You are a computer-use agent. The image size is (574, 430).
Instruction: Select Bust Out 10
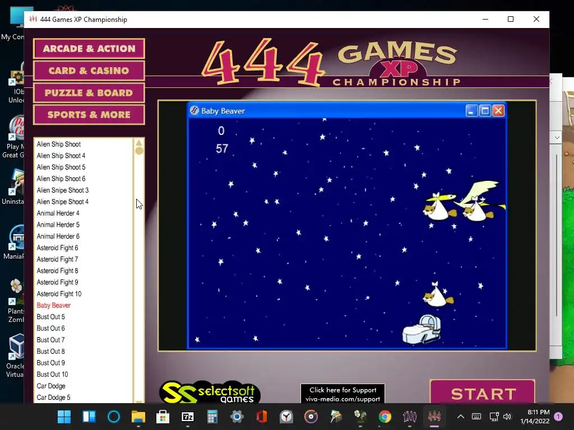click(x=52, y=375)
